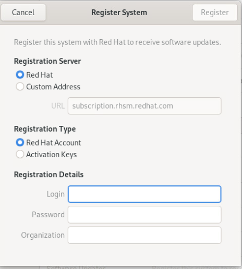Click the Registration Server heading
The height and width of the screenshot is (269, 242).
(47, 61)
